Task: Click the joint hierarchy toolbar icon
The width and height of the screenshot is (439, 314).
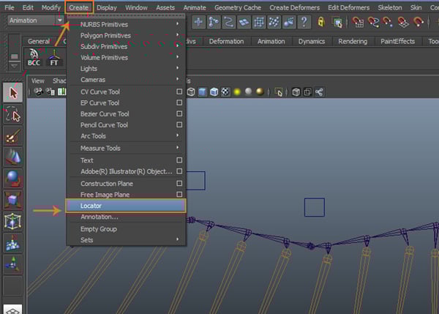Action: click(214, 22)
